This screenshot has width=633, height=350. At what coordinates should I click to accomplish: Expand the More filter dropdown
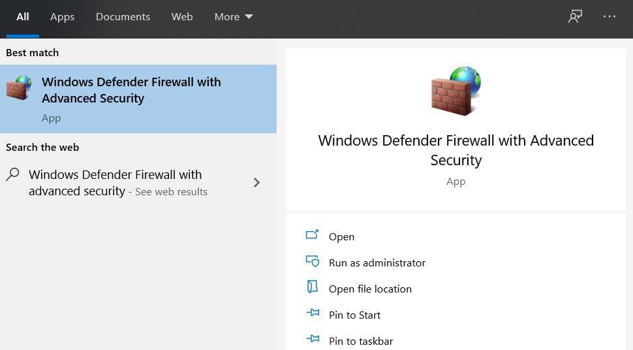coord(234,17)
